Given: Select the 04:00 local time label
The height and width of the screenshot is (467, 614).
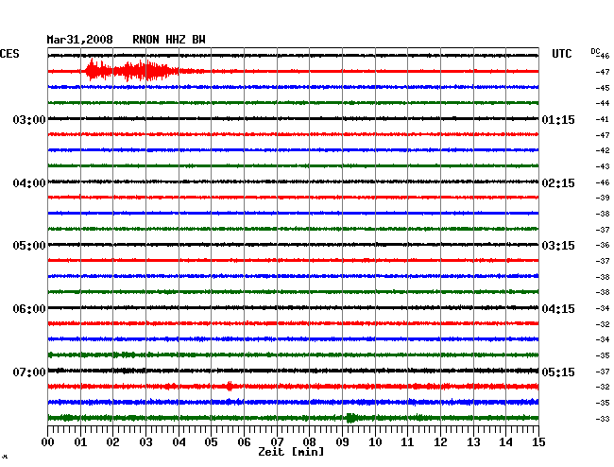Looking at the screenshot, I should [x=29, y=183].
